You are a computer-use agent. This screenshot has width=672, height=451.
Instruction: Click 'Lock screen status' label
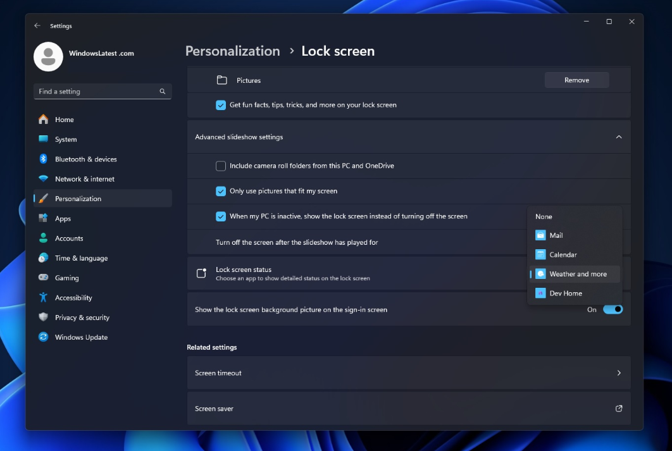click(x=244, y=269)
